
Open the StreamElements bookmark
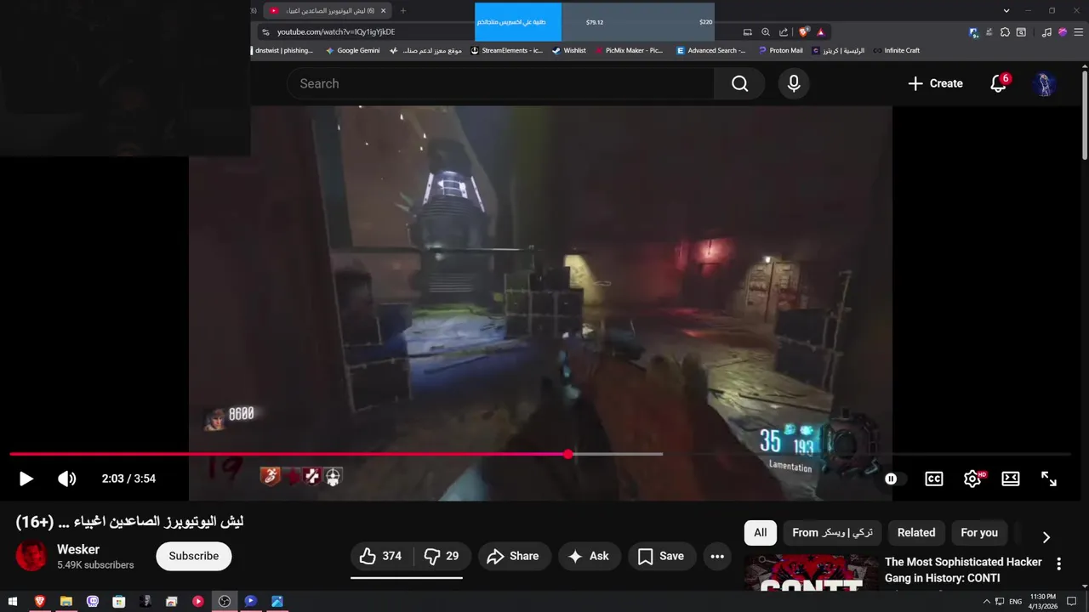[506, 50]
